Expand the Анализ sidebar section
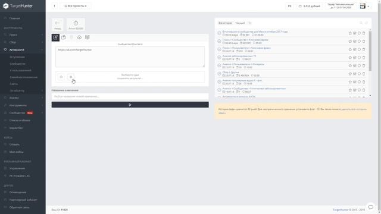Image resolution: width=381 pixels, height=214 pixels. [23, 97]
